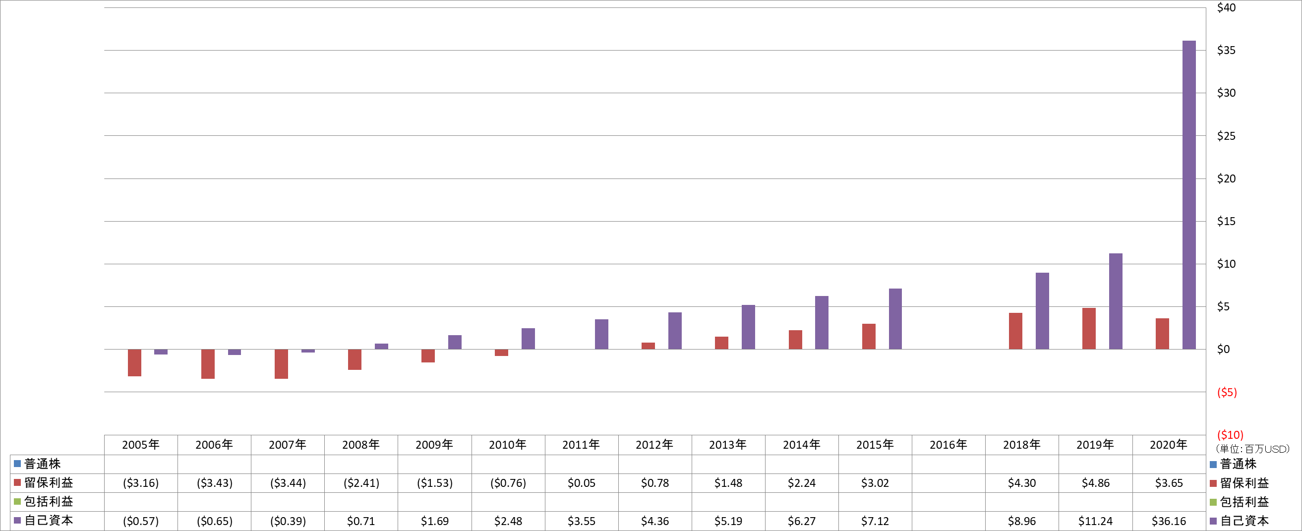Click the ($0.65) 自己資本 cell

click(x=214, y=521)
